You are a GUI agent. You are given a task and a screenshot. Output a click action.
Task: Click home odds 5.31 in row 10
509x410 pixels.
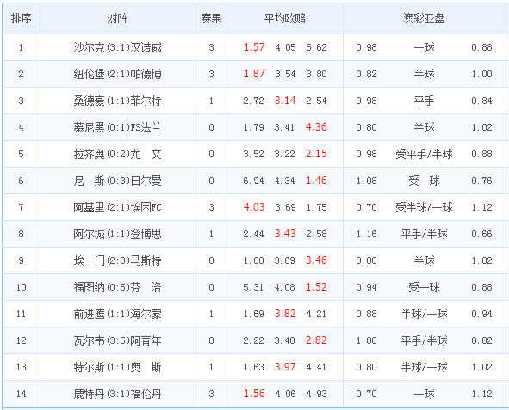[253, 287]
